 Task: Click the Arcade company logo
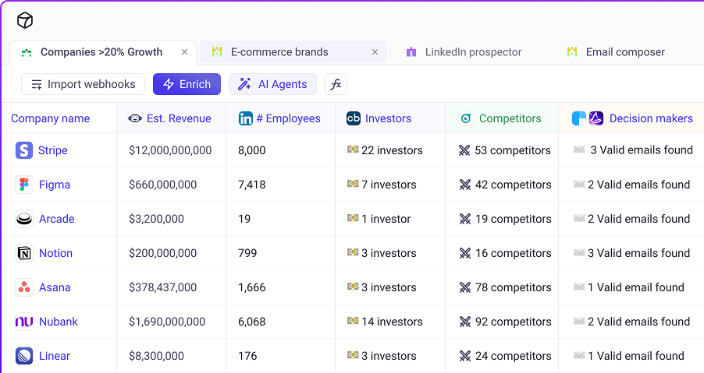24,219
